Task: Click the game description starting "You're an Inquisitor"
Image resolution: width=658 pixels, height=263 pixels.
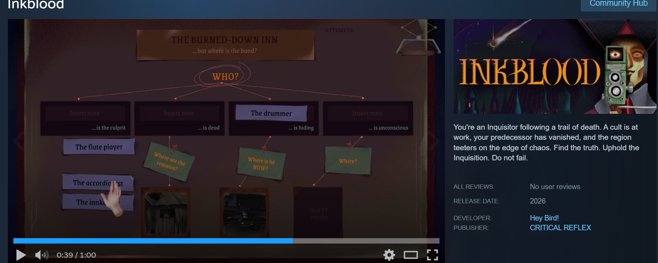Action: tap(546, 142)
